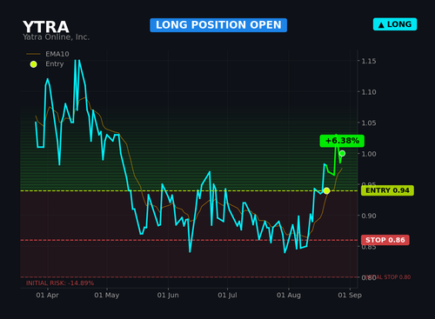
Task: Click the YTRA ticker title
Action: pos(46,27)
